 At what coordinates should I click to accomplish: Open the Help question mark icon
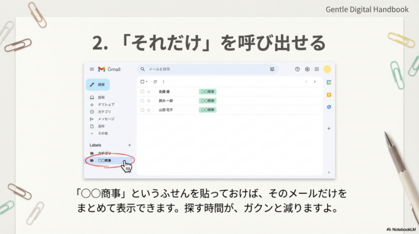298,69
